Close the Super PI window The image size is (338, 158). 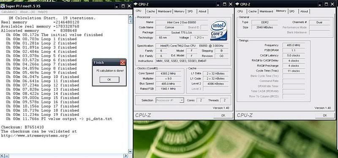click(x=129, y=6)
